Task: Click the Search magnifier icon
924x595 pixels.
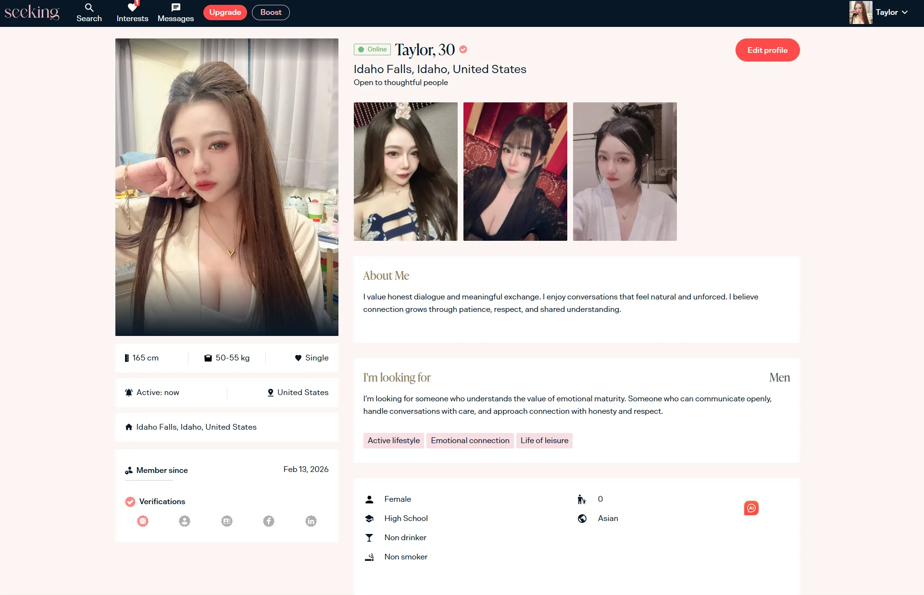Action: [x=89, y=8]
